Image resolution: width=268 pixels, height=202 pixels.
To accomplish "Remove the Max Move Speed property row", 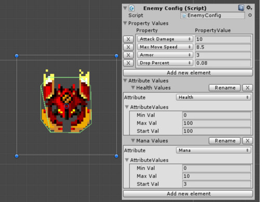I will point(128,47).
